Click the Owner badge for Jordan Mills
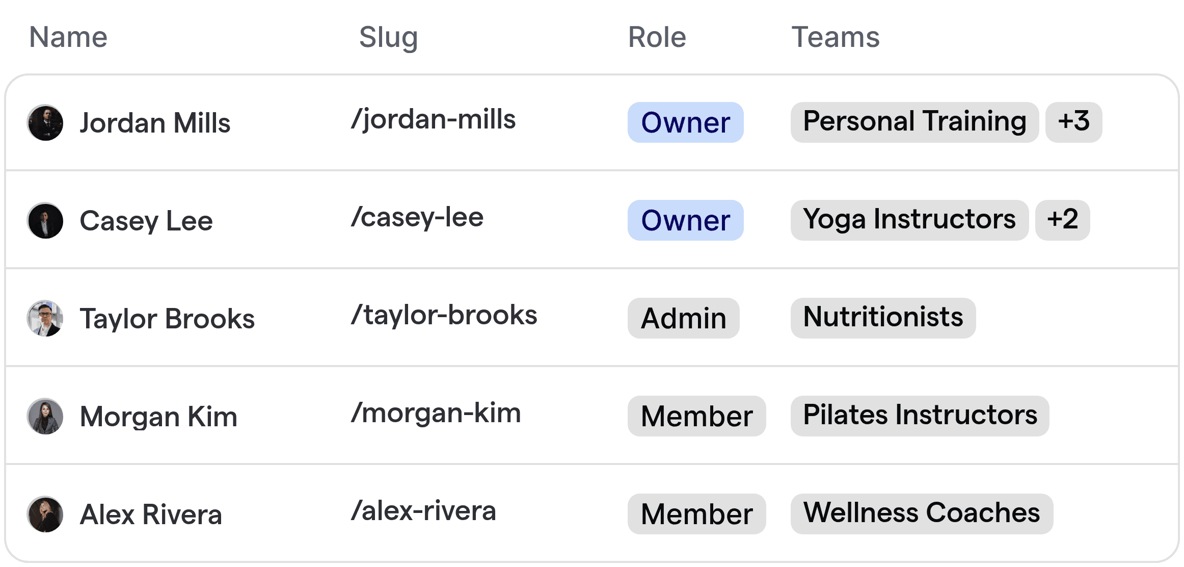Image resolution: width=1184 pixels, height=567 pixels. tap(685, 122)
